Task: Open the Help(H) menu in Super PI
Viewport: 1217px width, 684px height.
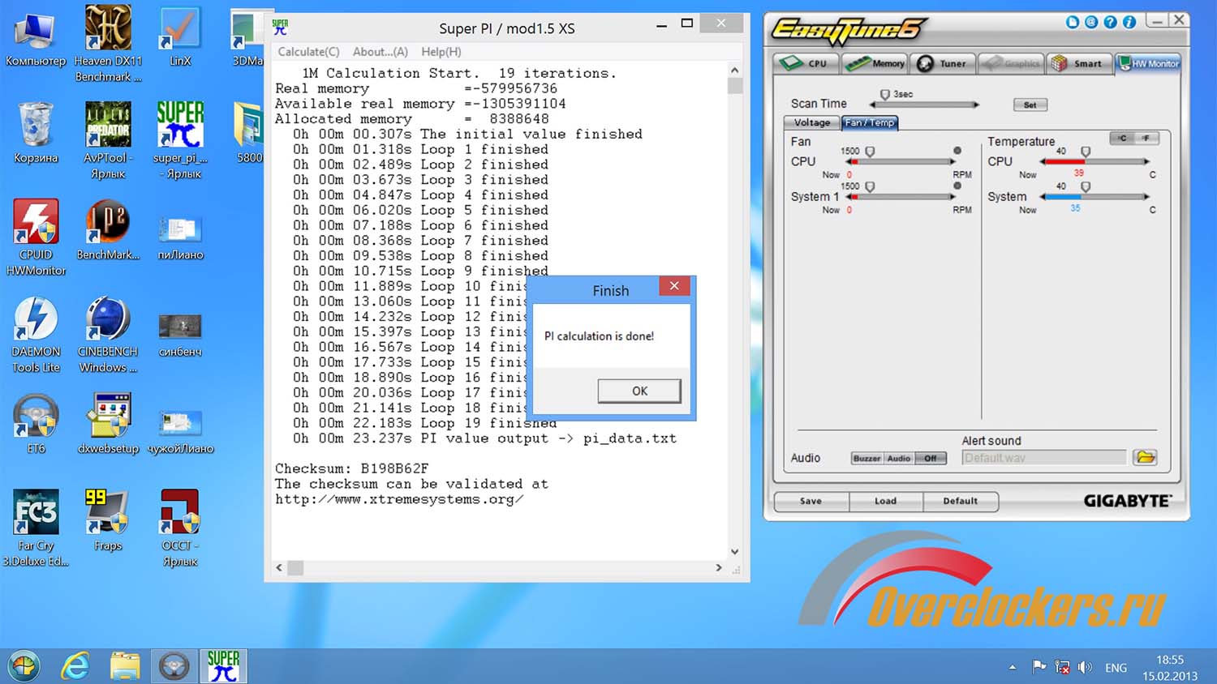Action: pyautogui.click(x=441, y=52)
